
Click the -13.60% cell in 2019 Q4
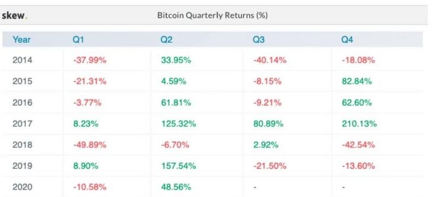tap(358, 166)
